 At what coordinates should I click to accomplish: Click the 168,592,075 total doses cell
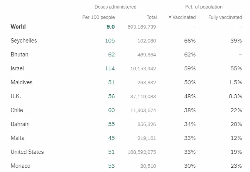(x=142, y=152)
